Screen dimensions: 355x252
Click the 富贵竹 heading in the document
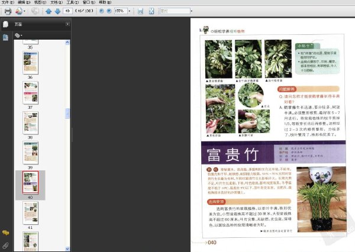point(233,154)
